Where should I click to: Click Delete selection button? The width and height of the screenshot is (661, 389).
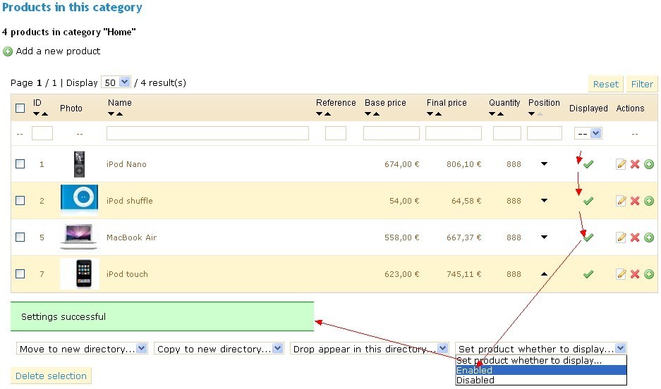tap(51, 376)
